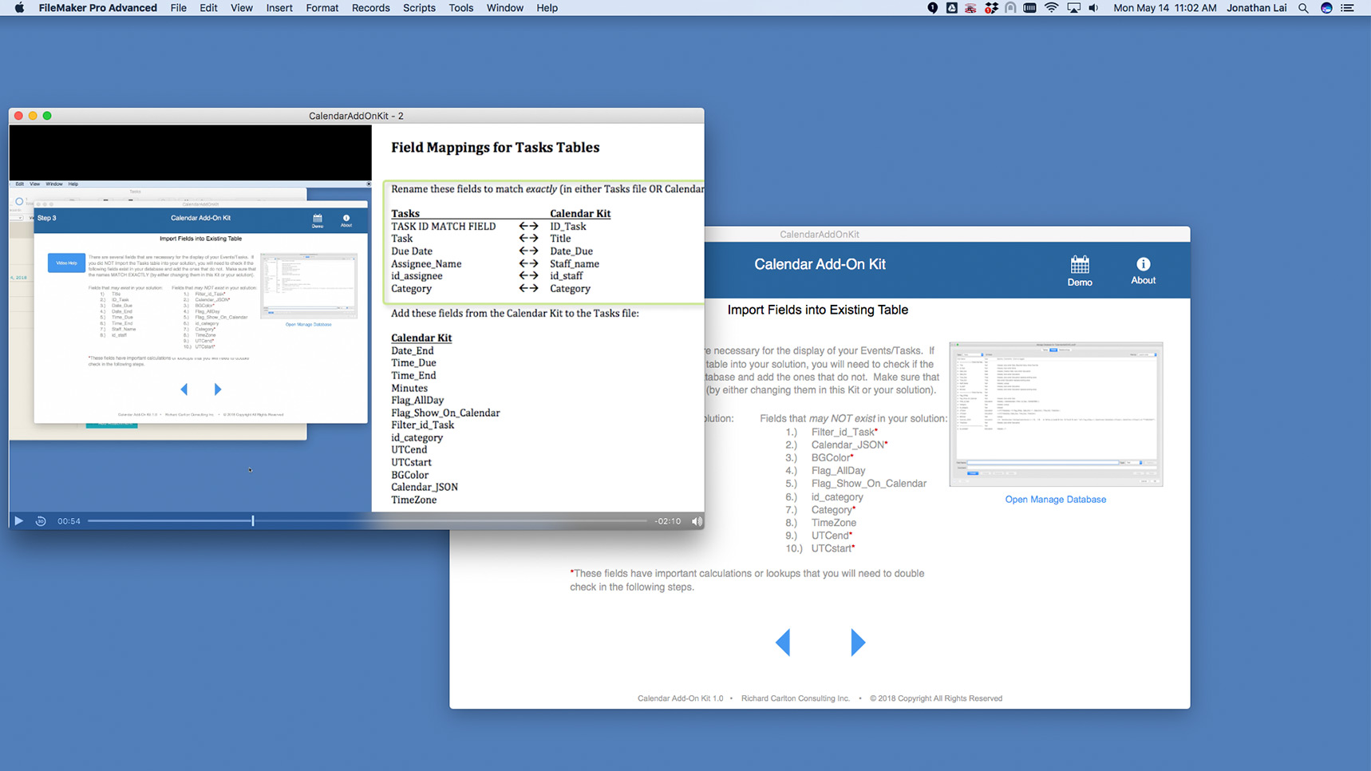Click the red spinning-top menu bar icon

[x=970, y=8]
